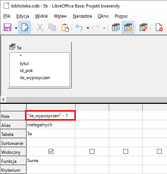Expand the Redo history dropdown
Viewport: 167px width, 174px height.
click(x=104, y=28)
